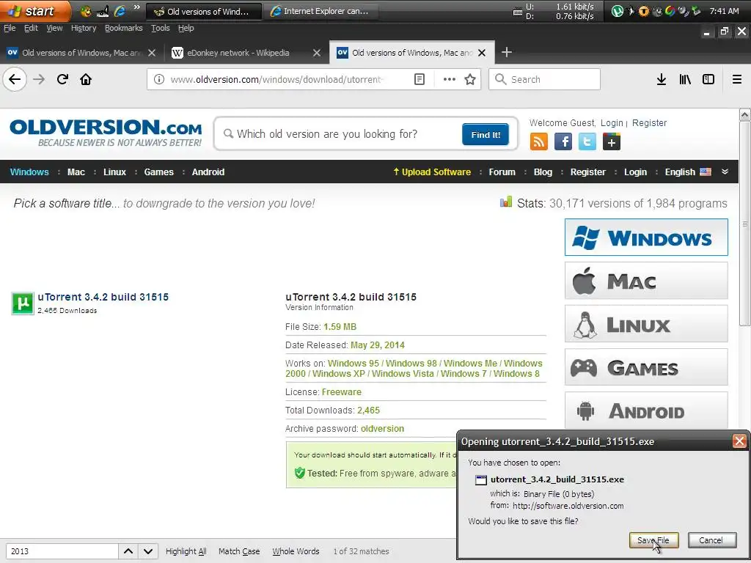
Task: Switch to Internet Explorer taskbar window
Action: (320, 11)
